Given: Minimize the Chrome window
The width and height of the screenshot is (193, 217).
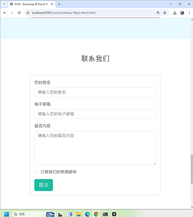Looking at the screenshot, I should point(170,4).
